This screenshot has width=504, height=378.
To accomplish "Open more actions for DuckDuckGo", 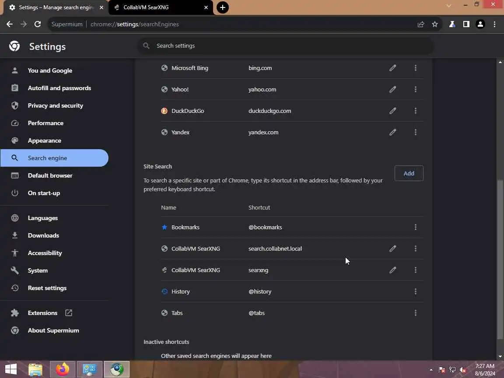I will coord(415,111).
